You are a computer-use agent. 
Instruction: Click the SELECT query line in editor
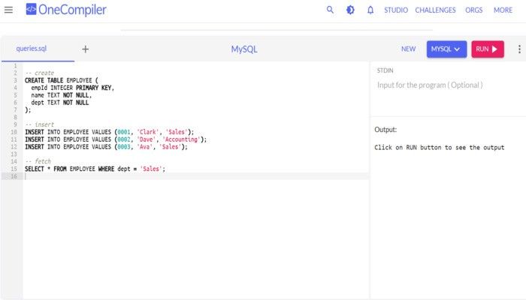point(95,169)
